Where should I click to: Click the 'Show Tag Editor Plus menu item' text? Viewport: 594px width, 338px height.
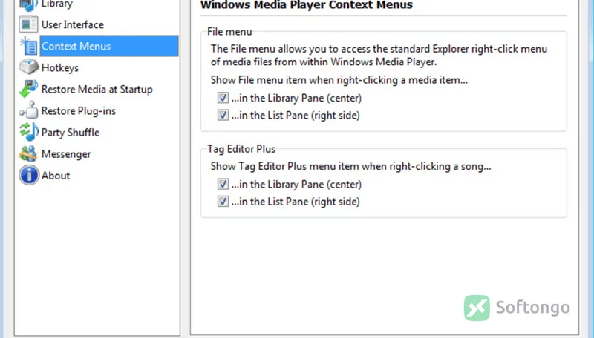point(350,166)
